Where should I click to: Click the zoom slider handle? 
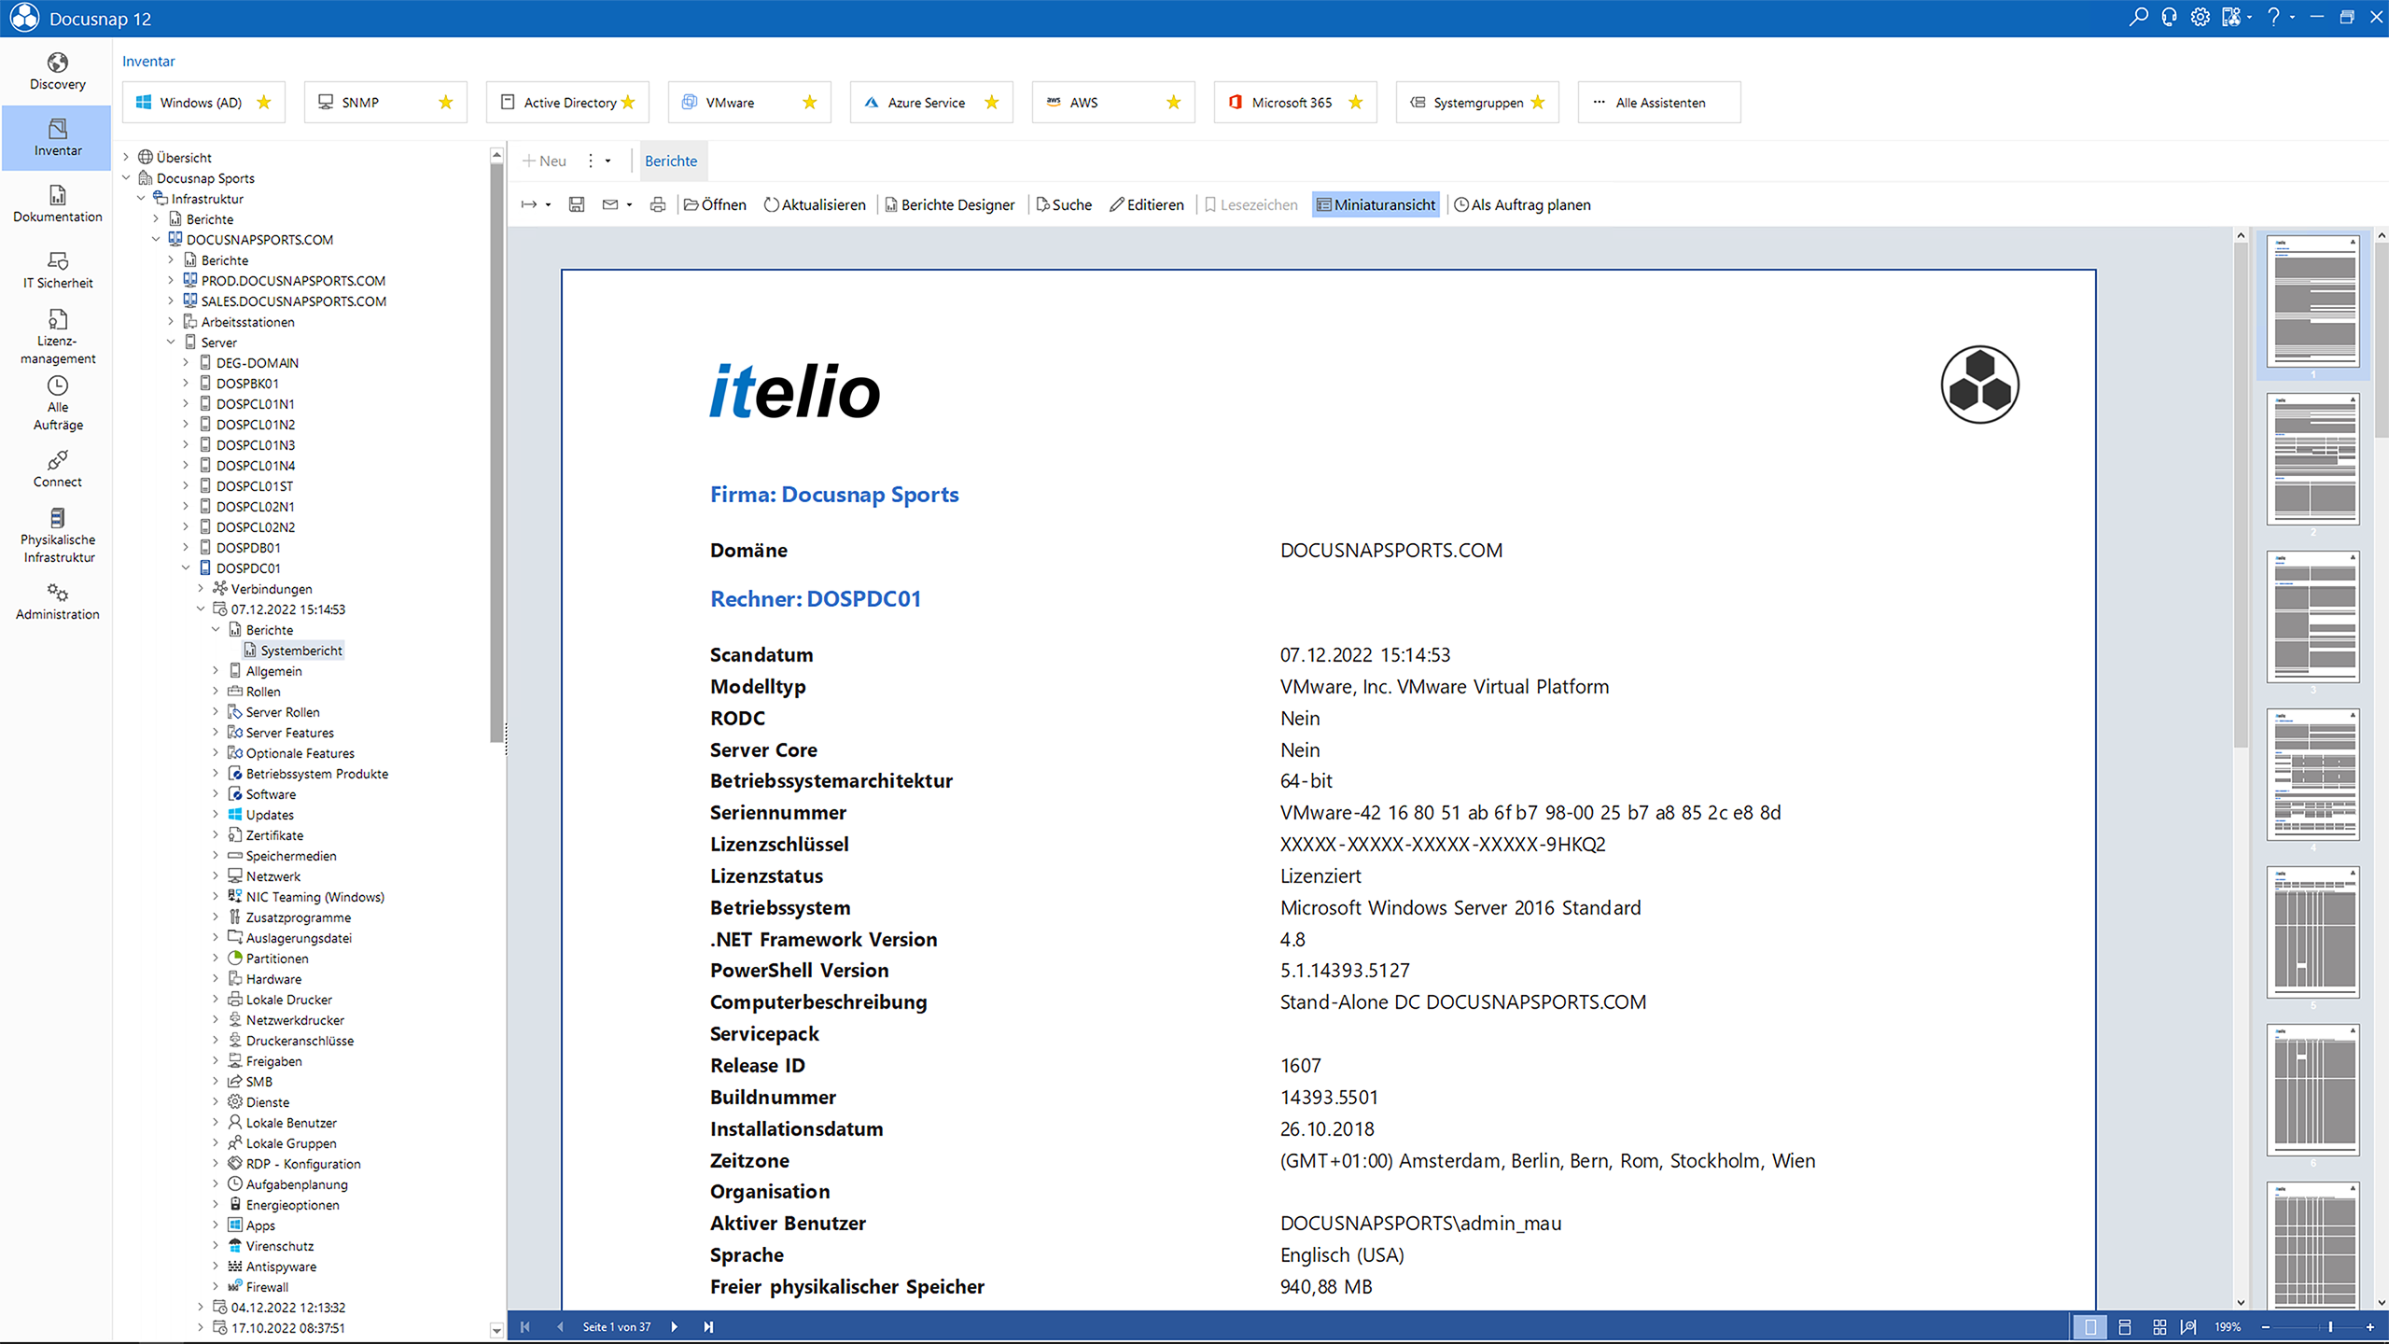2330,1326
